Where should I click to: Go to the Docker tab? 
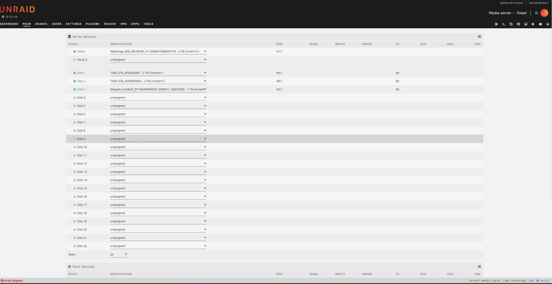point(110,24)
